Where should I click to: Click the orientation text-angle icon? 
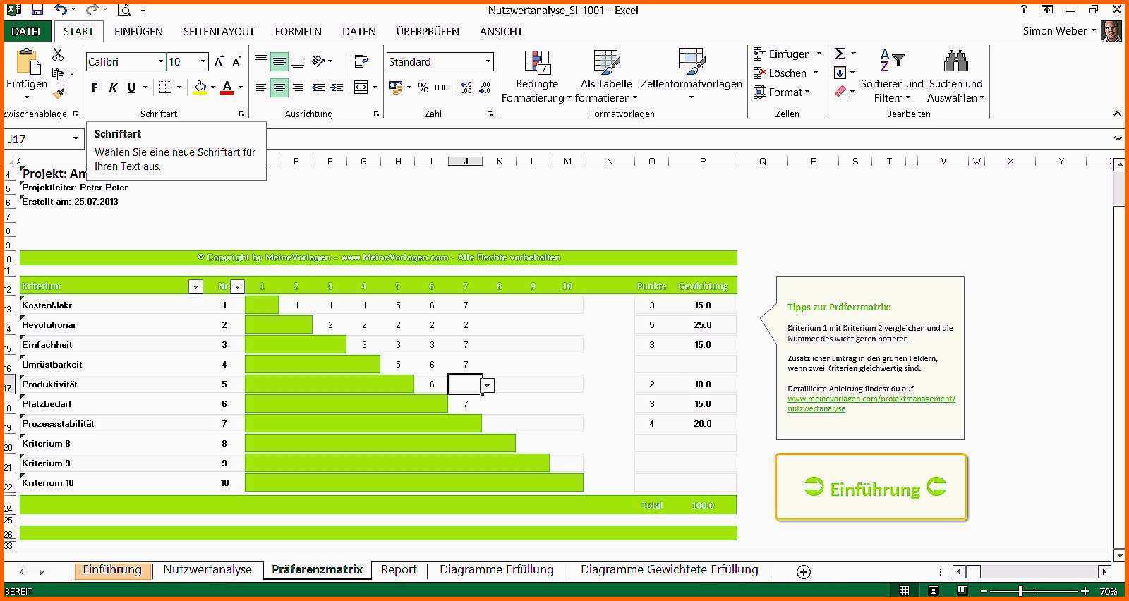tap(318, 61)
